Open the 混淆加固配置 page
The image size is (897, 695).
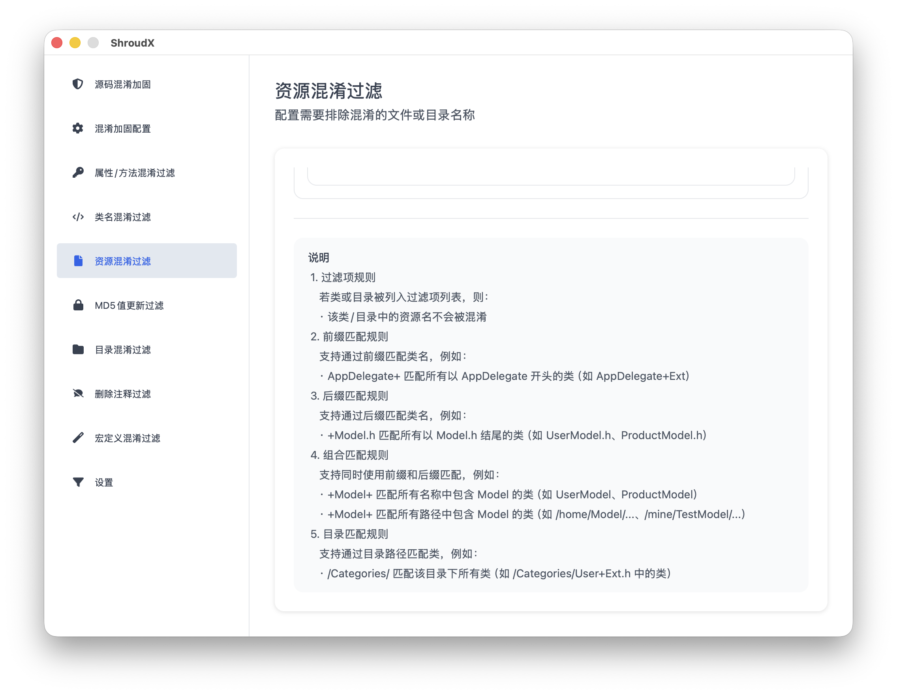point(146,129)
